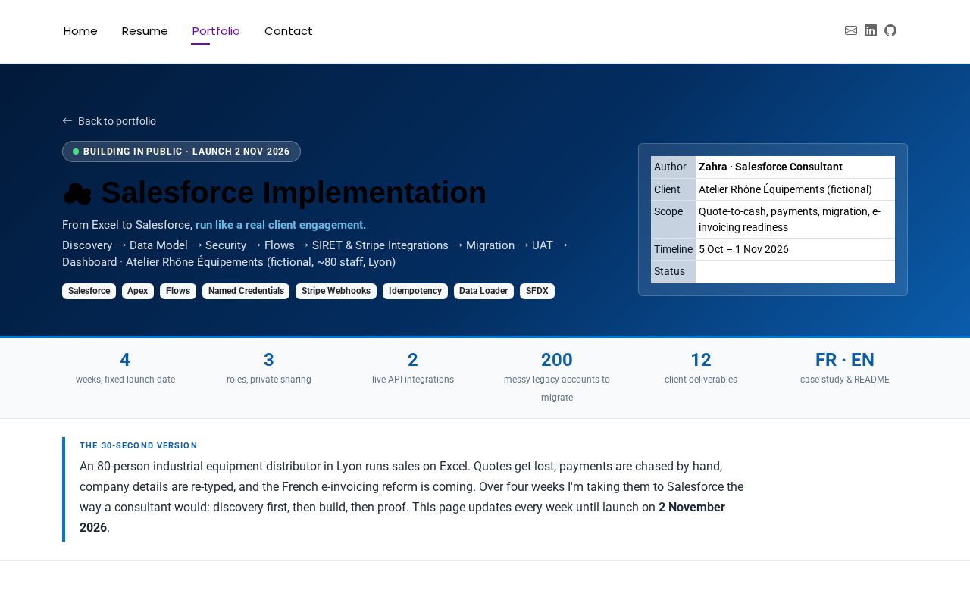Click the '3 roles, private sharing' stat
970x606 pixels.
coord(269,368)
